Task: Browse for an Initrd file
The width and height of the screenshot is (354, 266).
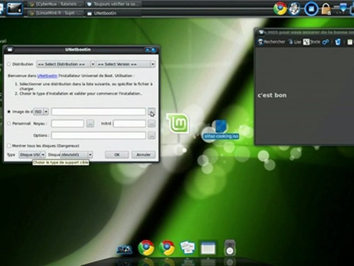Action: (x=152, y=123)
